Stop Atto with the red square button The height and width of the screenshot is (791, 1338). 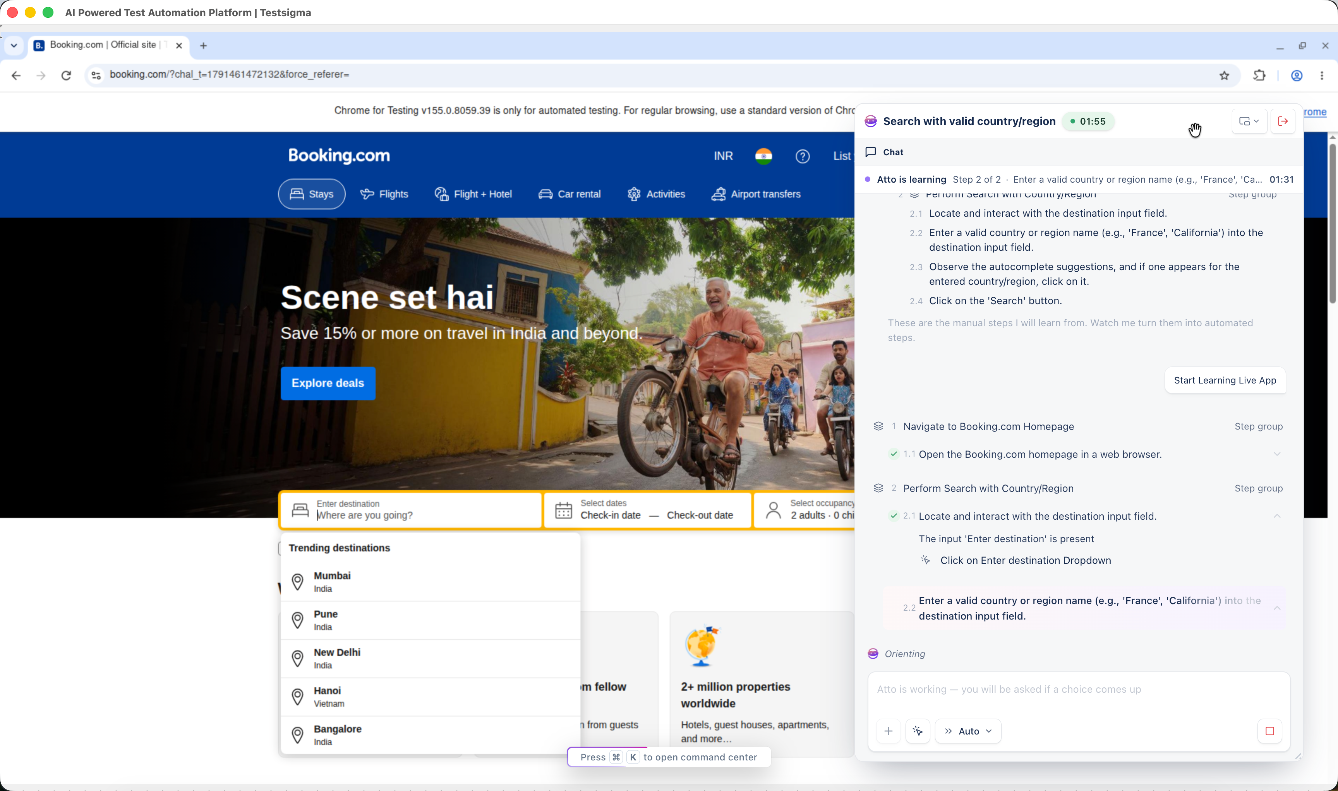[x=1270, y=731]
